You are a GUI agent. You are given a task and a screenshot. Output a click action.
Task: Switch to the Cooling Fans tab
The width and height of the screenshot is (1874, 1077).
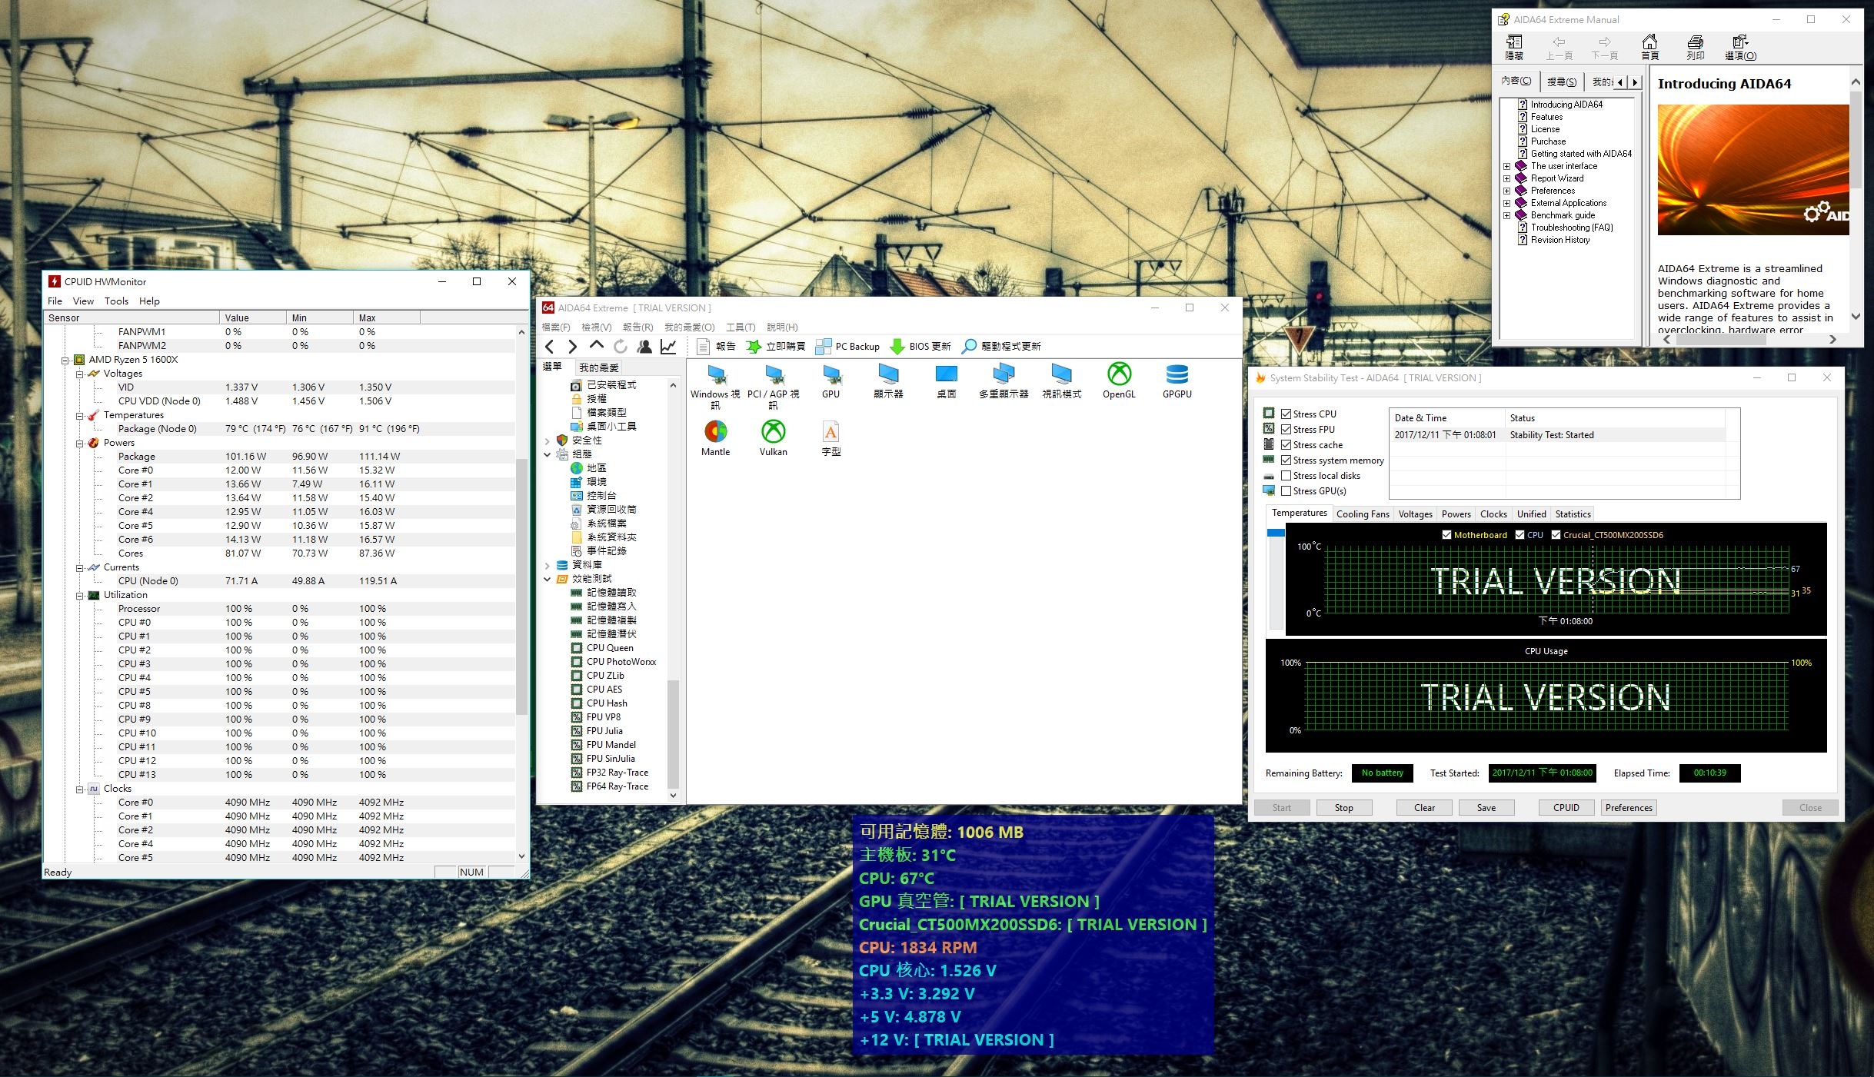point(1363,514)
